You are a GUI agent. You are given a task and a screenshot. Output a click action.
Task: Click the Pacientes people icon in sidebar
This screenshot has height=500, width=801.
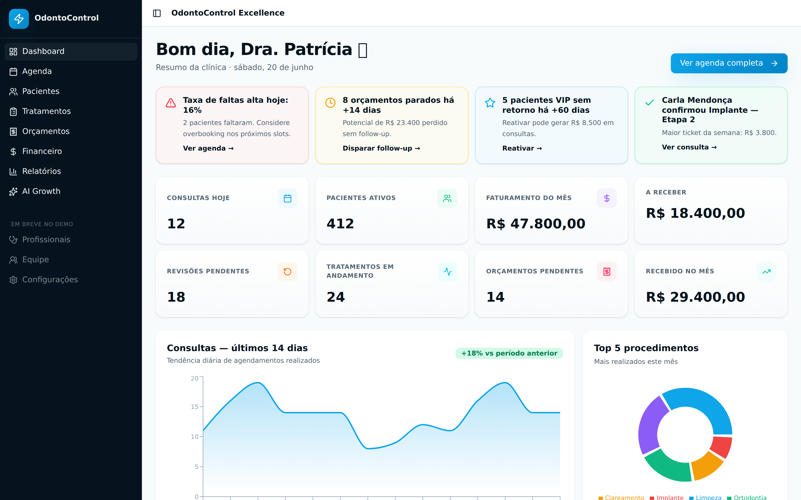coord(13,92)
